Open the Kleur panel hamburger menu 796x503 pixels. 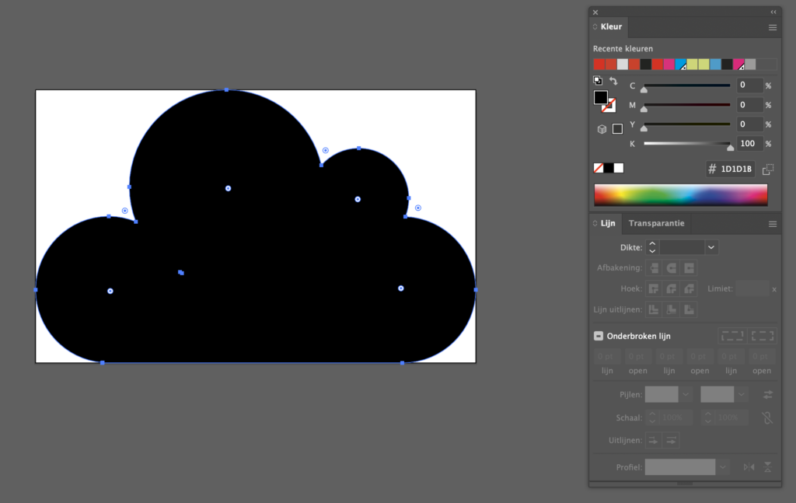point(773,27)
